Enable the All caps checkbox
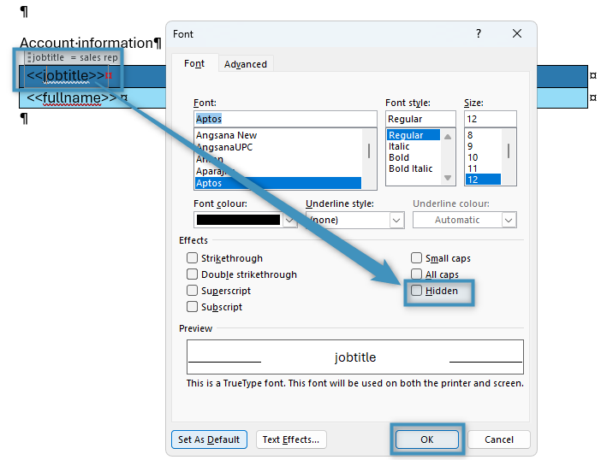Screen dimensions: 601x460 coord(416,274)
